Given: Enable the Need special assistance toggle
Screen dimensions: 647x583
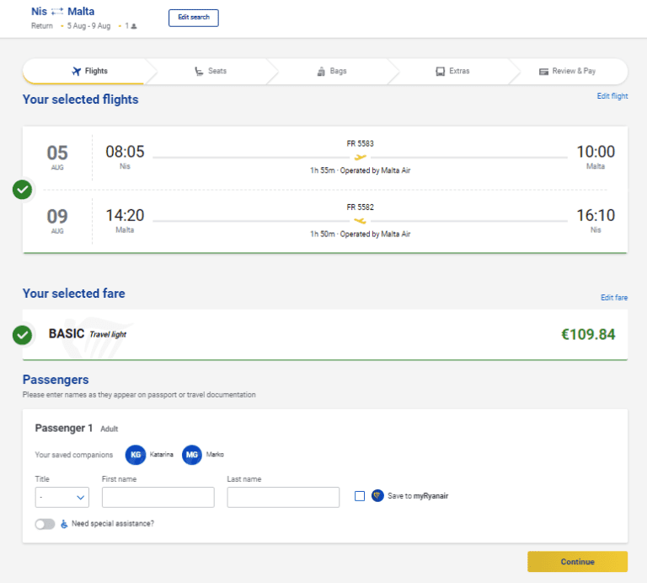Looking at the screenshot, I should [45, 524].
